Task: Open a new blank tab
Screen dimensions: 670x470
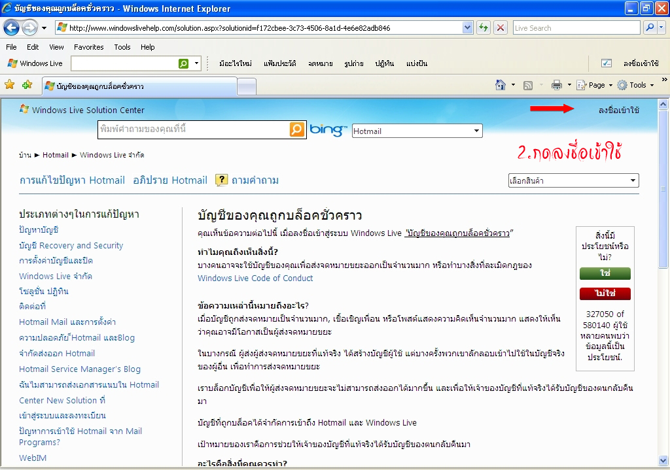Action: [247, 87]
